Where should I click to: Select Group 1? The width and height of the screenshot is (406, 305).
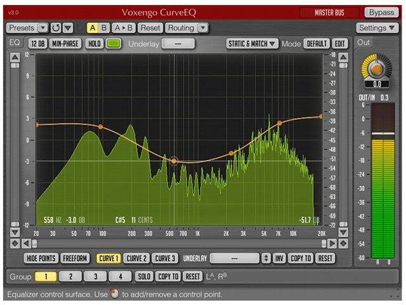pyautogui.click(x=46, y=276)
